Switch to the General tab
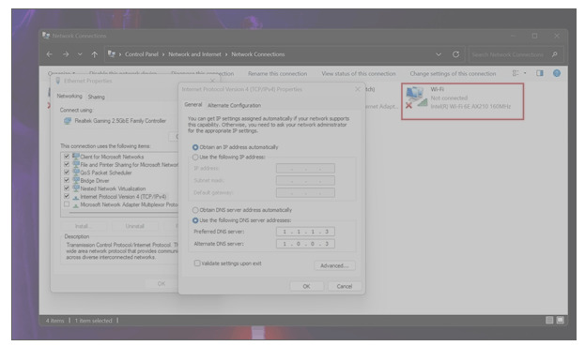The height and width of the screenshot is (346, 585). (x=192, y=105)
